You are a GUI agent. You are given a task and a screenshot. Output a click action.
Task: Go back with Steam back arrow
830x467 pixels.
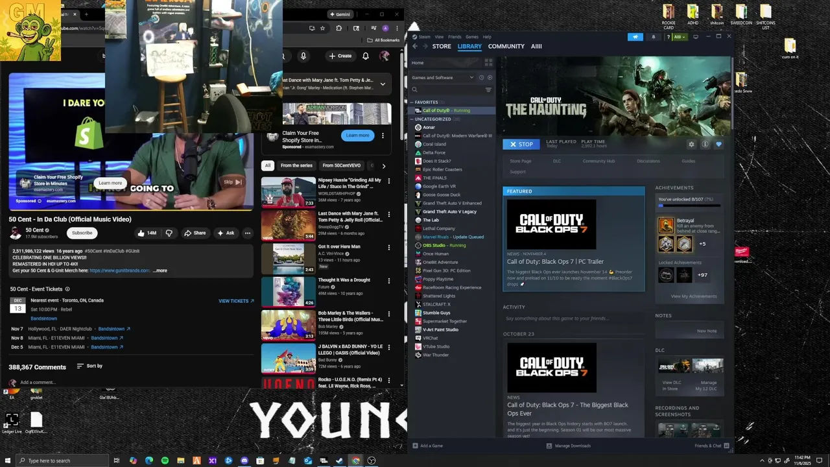point(415,46)
